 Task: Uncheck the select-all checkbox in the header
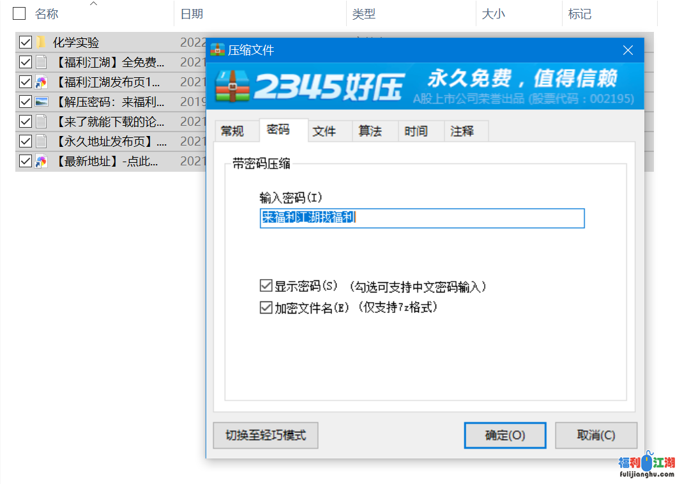[19, 13]
